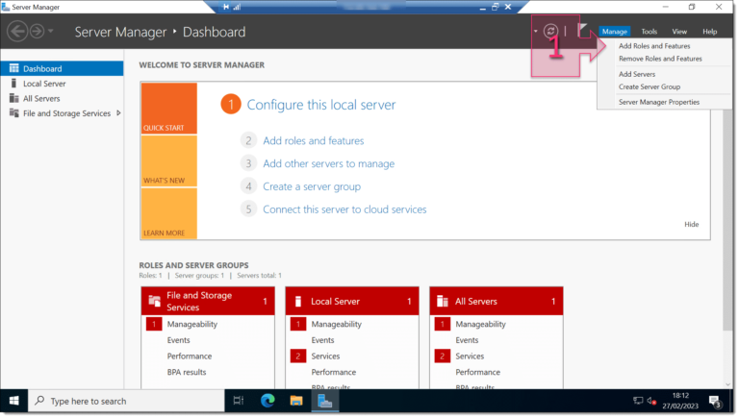Open the Action Center notification icon
This screenshot has height=418, width=739.
[716, 402]
